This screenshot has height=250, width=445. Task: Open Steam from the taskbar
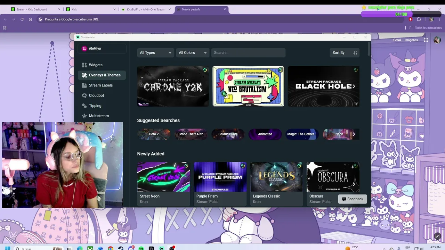[121, 249]
